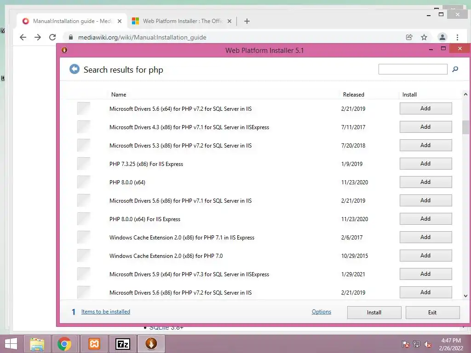Click the 7/11/2017 release date
Viewport: 471px width, 353px height.
point(353,127)
